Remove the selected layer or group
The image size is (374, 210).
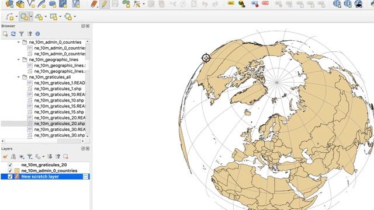coord(66,156)
